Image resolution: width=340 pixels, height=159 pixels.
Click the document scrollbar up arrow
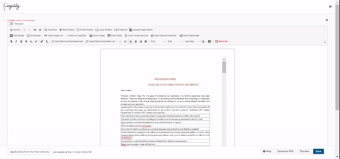tap(224, 59)
